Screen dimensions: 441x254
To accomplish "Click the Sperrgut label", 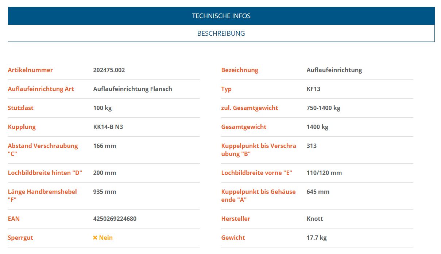I will 20,238.
